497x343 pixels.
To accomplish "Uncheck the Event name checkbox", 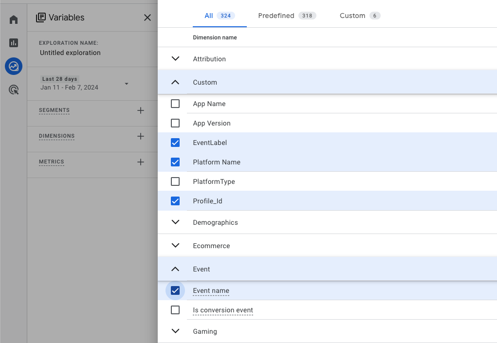I will click(x=175, y=290).
